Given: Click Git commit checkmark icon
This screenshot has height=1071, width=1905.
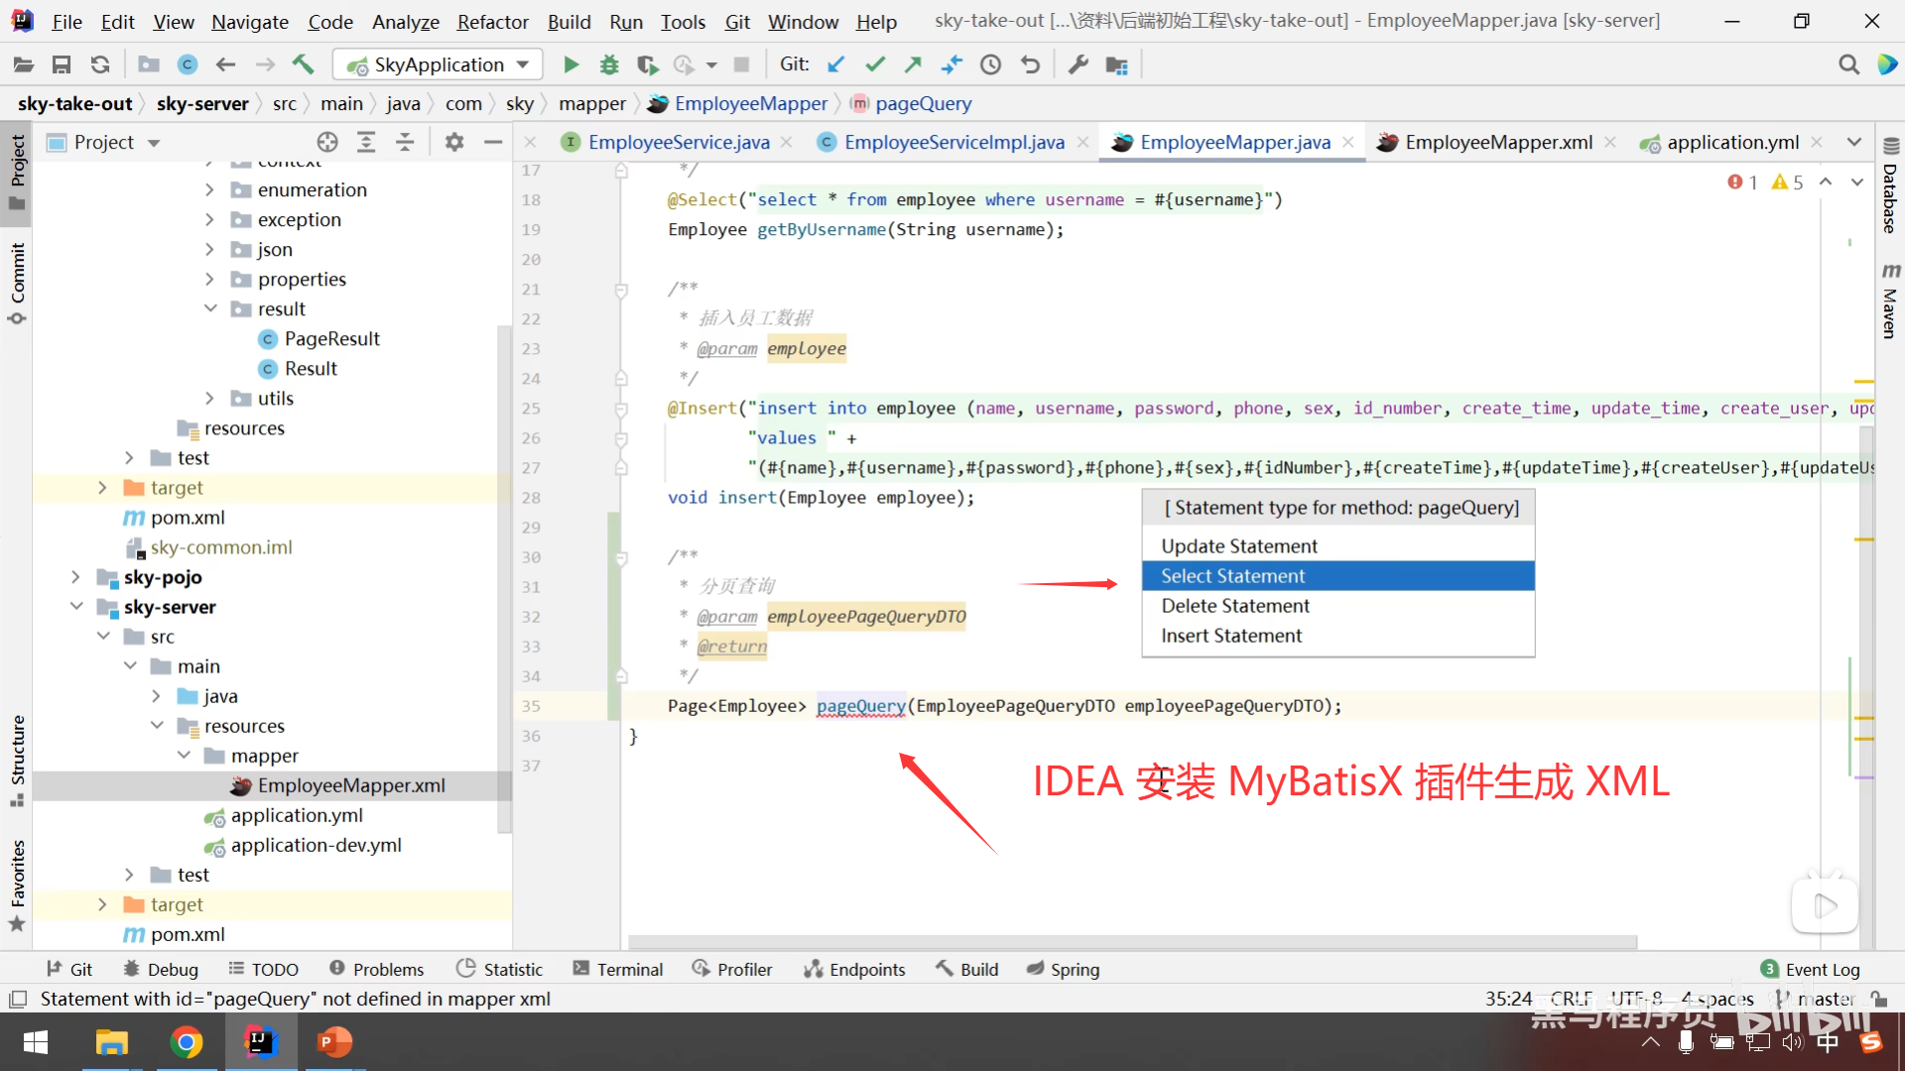Looking at the screenshot, I should 874,64.
